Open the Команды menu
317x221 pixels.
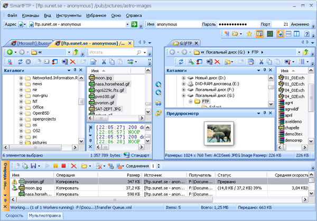click(31, 15)
